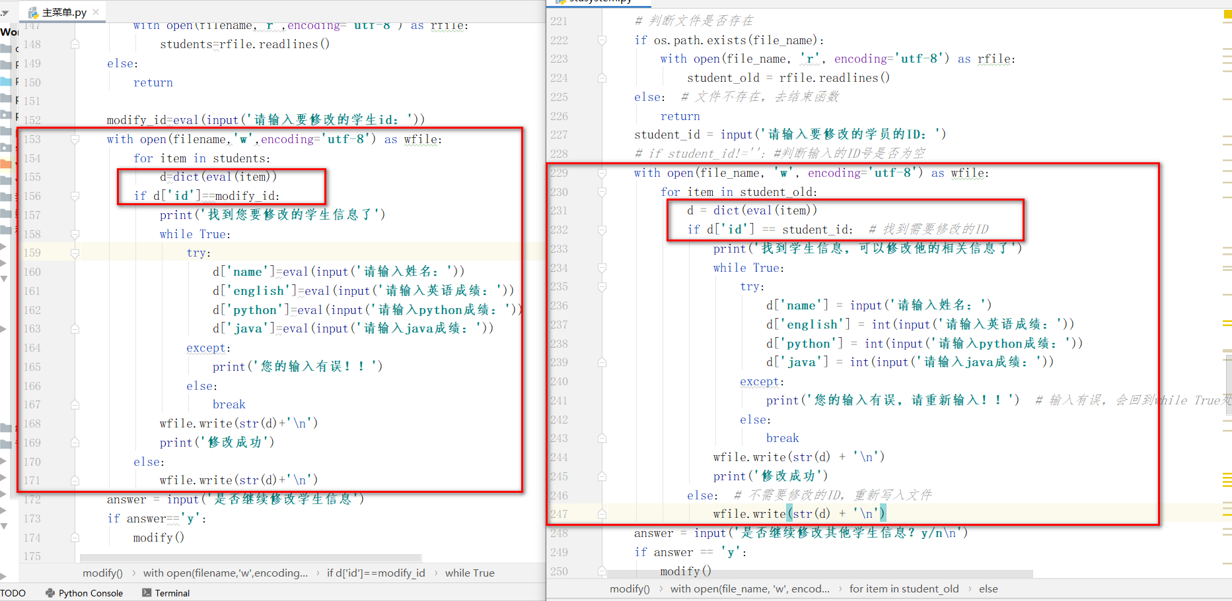Image resolution: width=1232 pixels, height=601 pixels.
Task: Click line number 172 in left gutter
Action: click(32, 499)
